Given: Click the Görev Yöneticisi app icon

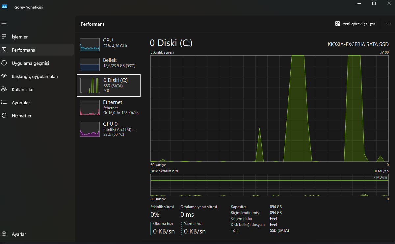Looking at the screenshot, I should (5, 7).
